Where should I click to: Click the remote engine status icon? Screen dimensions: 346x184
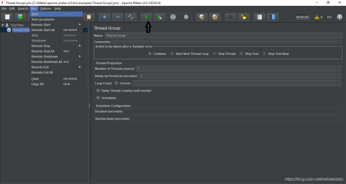[x=340, y=17]
